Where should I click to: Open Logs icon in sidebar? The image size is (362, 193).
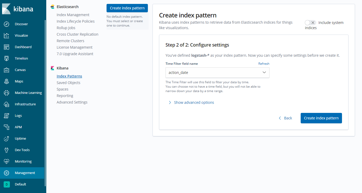tap(7, 115)
